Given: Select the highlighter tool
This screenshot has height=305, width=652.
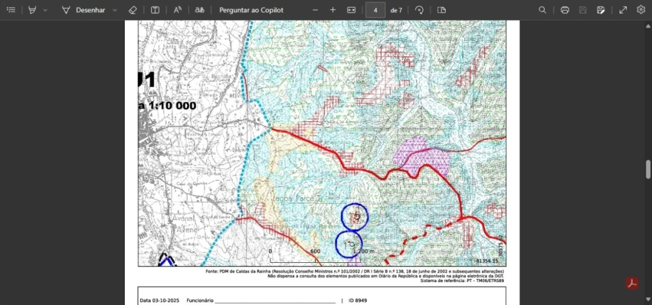Looking at the screenshot, I should [x=33, y=10].
